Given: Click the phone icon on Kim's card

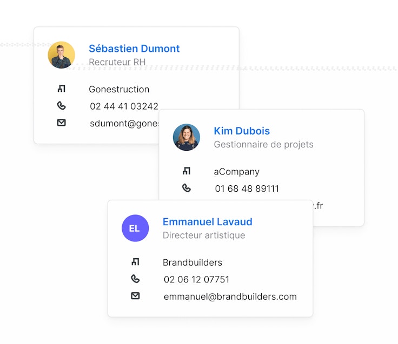Looking at the screenshot, I should 187,188.
